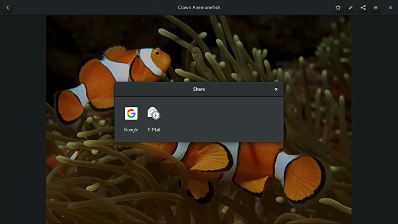The height and width of the screenshot is (224, 398).
Task: Click the Clown Anemonefish window title
Action: pyautogui.click(x=198, y=7)
